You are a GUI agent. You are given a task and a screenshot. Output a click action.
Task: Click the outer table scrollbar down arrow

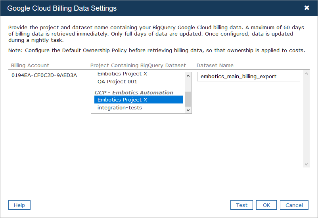(306, 164)
